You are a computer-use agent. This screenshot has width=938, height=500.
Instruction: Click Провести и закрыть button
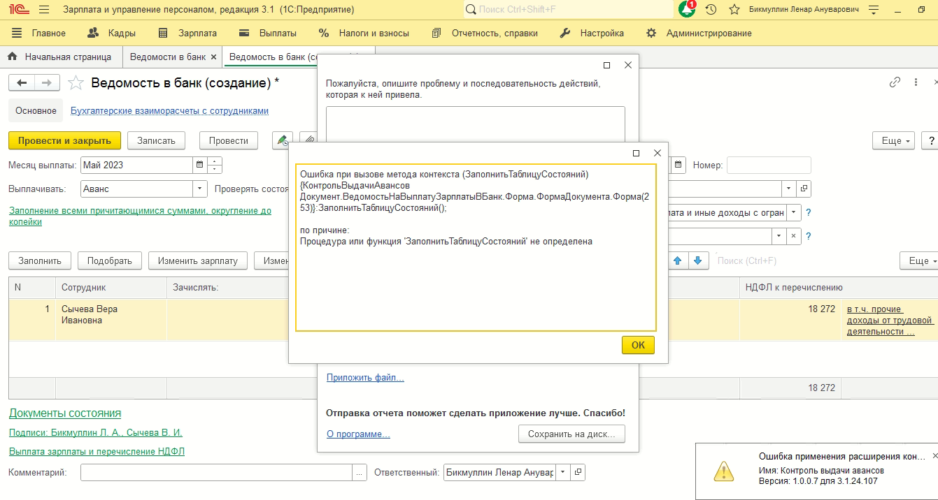[64, 140]
